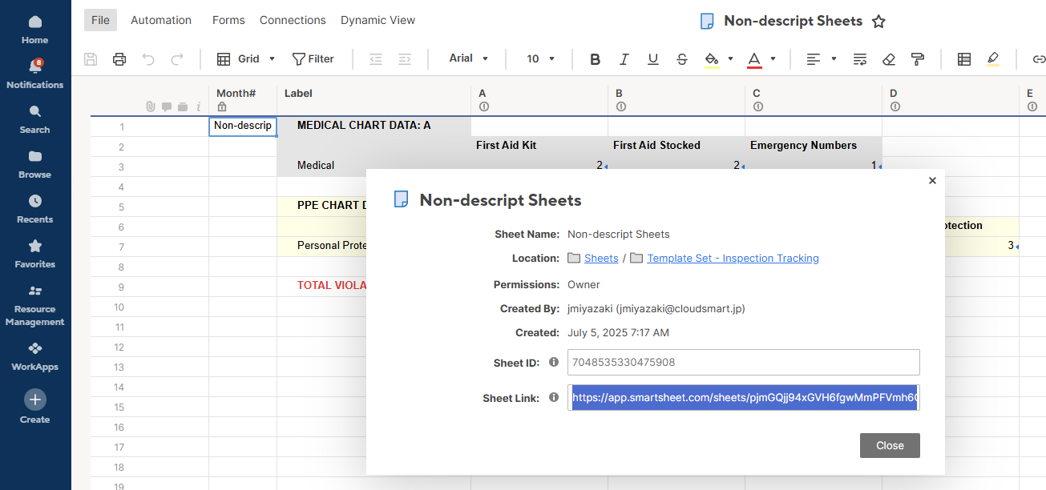1046x490 pixels.
Task: Click the comments column icon
Action: [166, 106]
